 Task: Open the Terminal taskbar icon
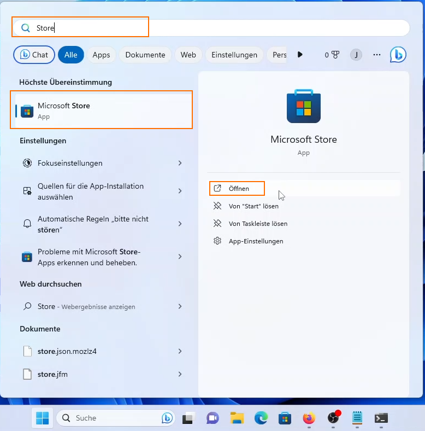(x=381, y=418)
